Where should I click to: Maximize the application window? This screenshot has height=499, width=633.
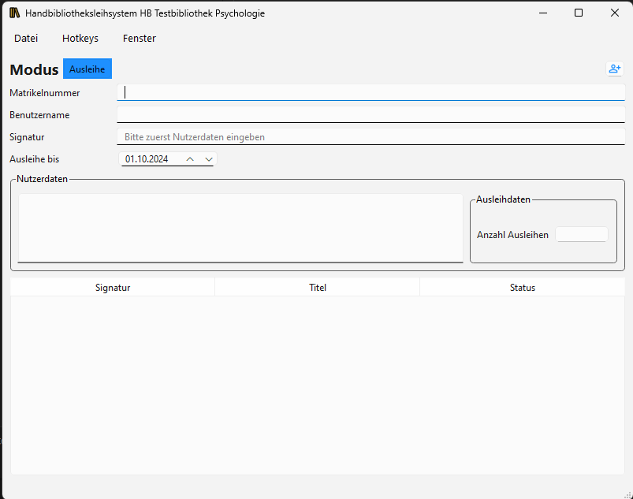579,13
